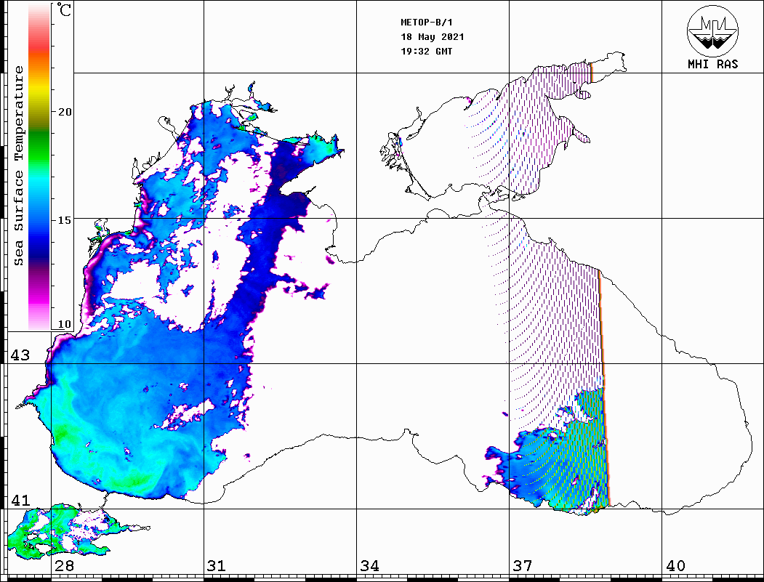Click the 'METOP-B/1' satellite label
Image resolution: width=764 pixels, height=582 pixels.
click(x=426, y=23)
